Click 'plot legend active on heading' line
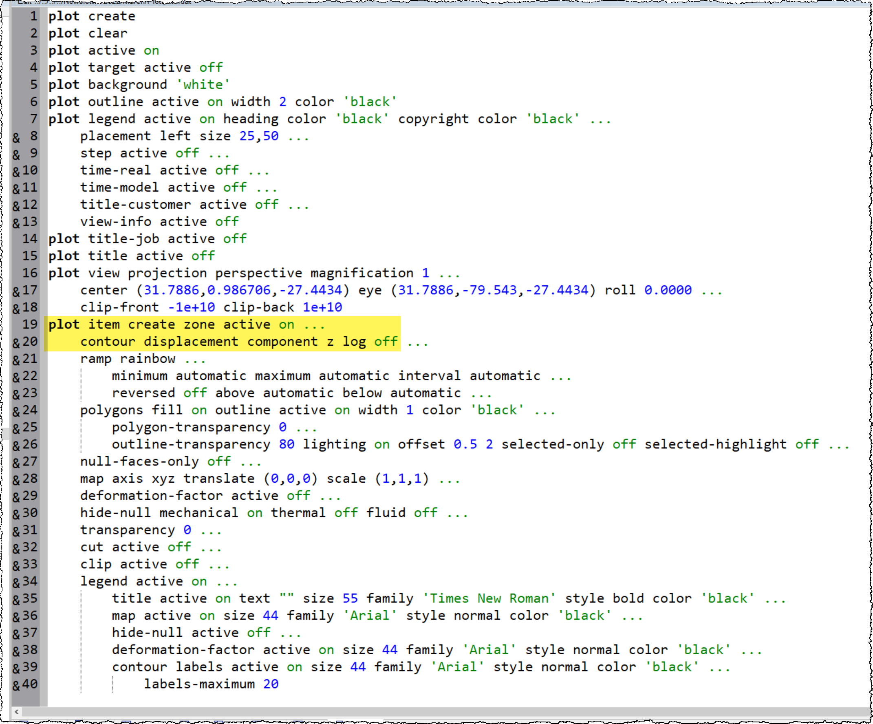 (x=330, y=119)
